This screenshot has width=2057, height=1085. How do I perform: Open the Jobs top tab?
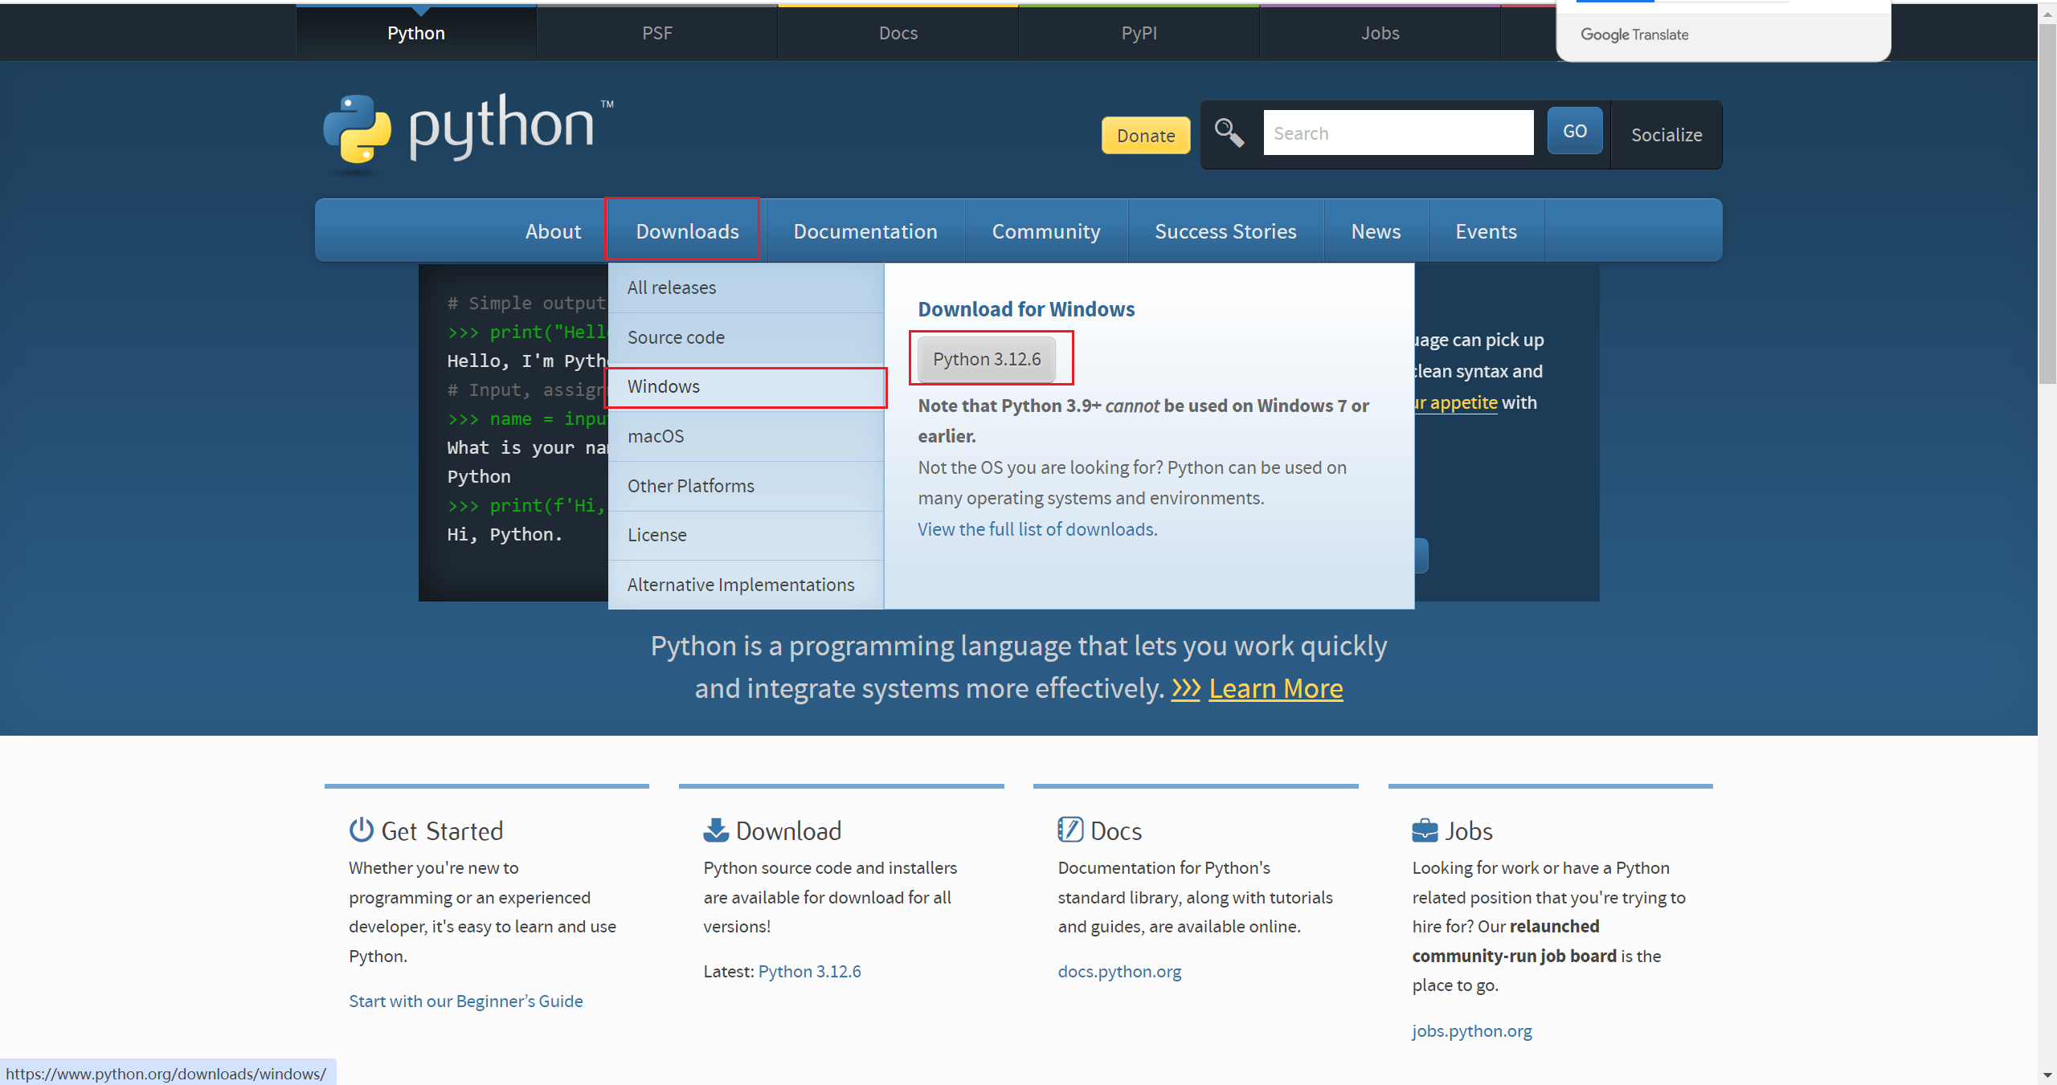(1380, 33)
